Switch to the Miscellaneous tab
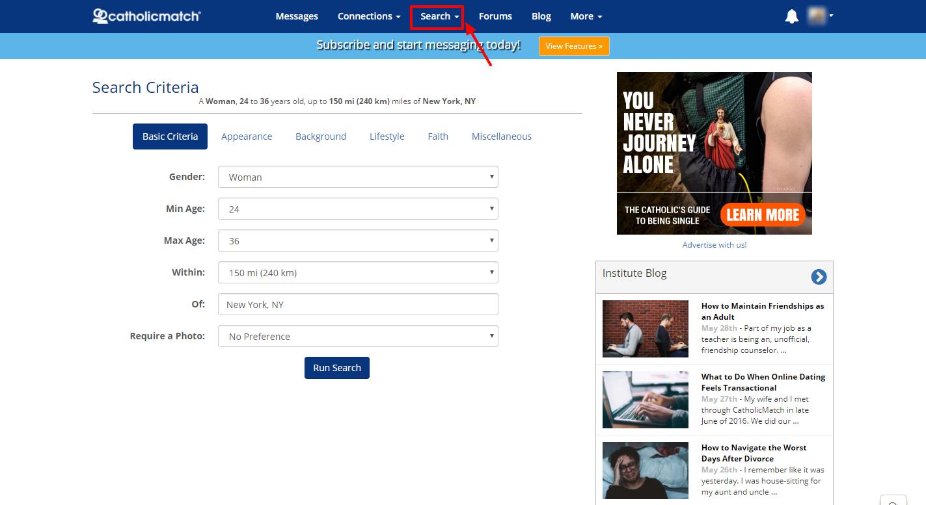926x505 pixels. (502, 136)
